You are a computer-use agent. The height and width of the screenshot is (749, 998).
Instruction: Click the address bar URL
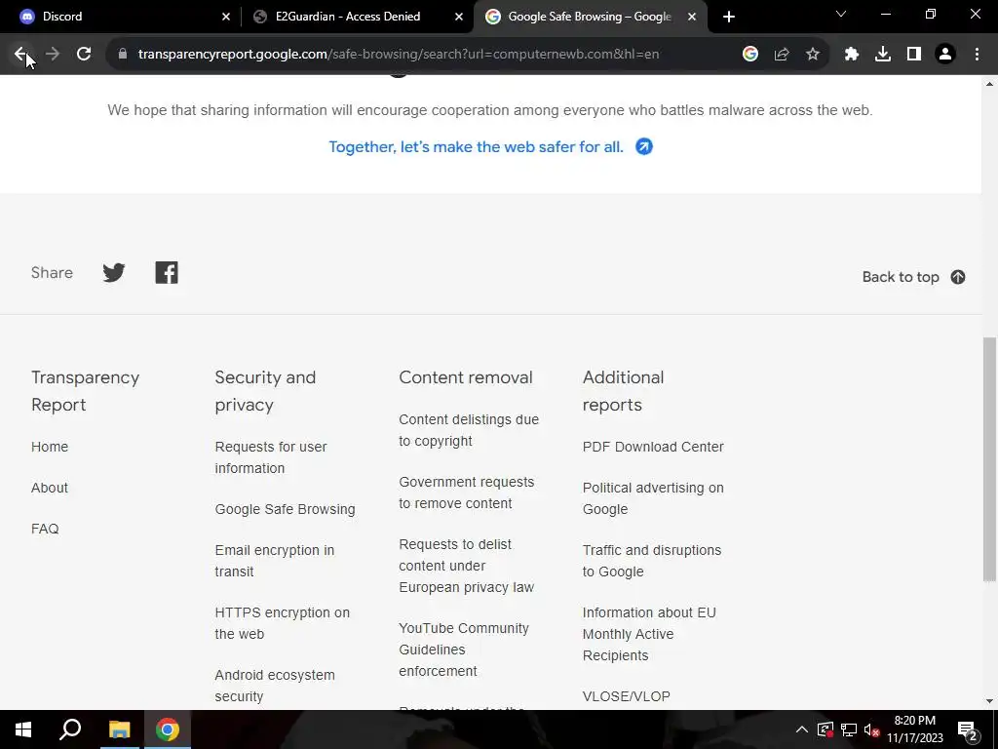pos(399,55)
